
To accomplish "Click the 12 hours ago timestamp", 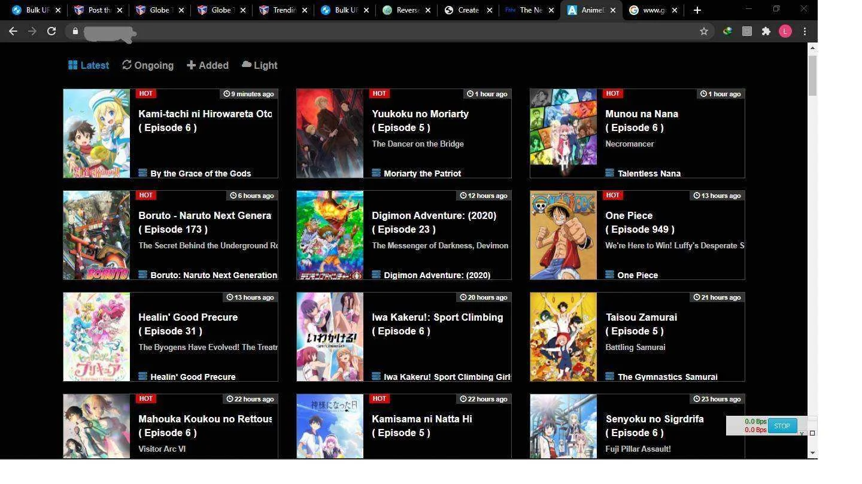I will point(483,196).
